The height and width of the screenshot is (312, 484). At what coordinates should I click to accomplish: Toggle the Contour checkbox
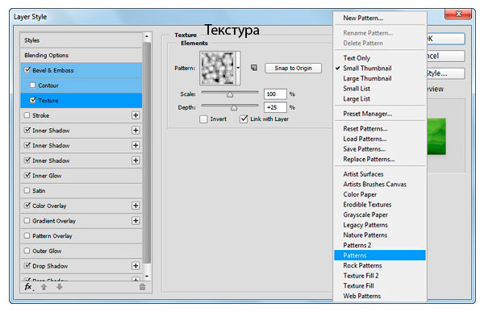coord(33,85)
